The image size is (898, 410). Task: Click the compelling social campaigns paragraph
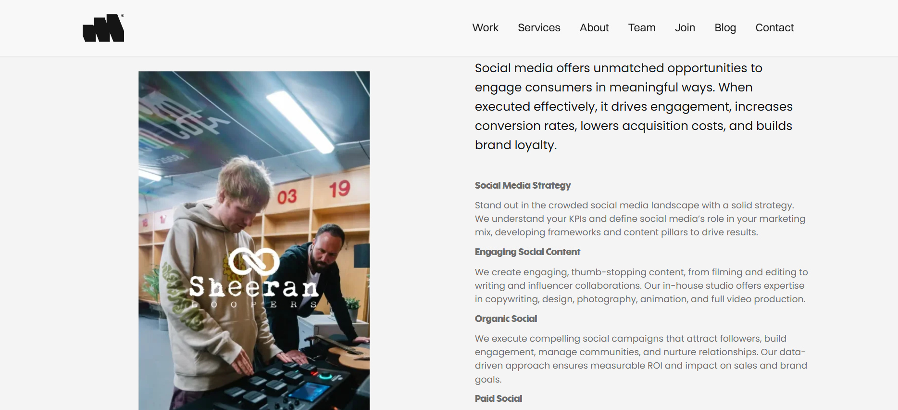[641, 359]
